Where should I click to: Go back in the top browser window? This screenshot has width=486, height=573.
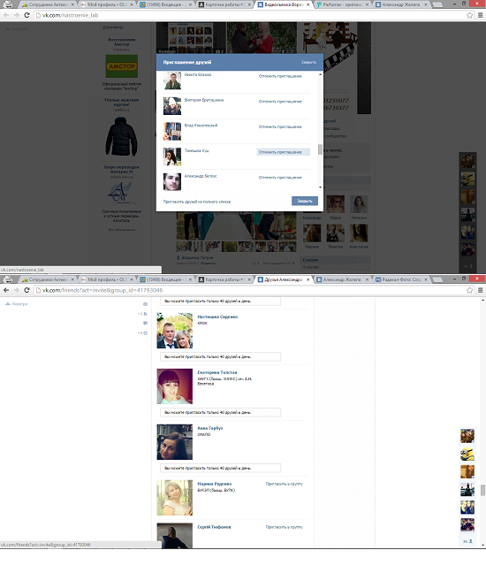6,15
